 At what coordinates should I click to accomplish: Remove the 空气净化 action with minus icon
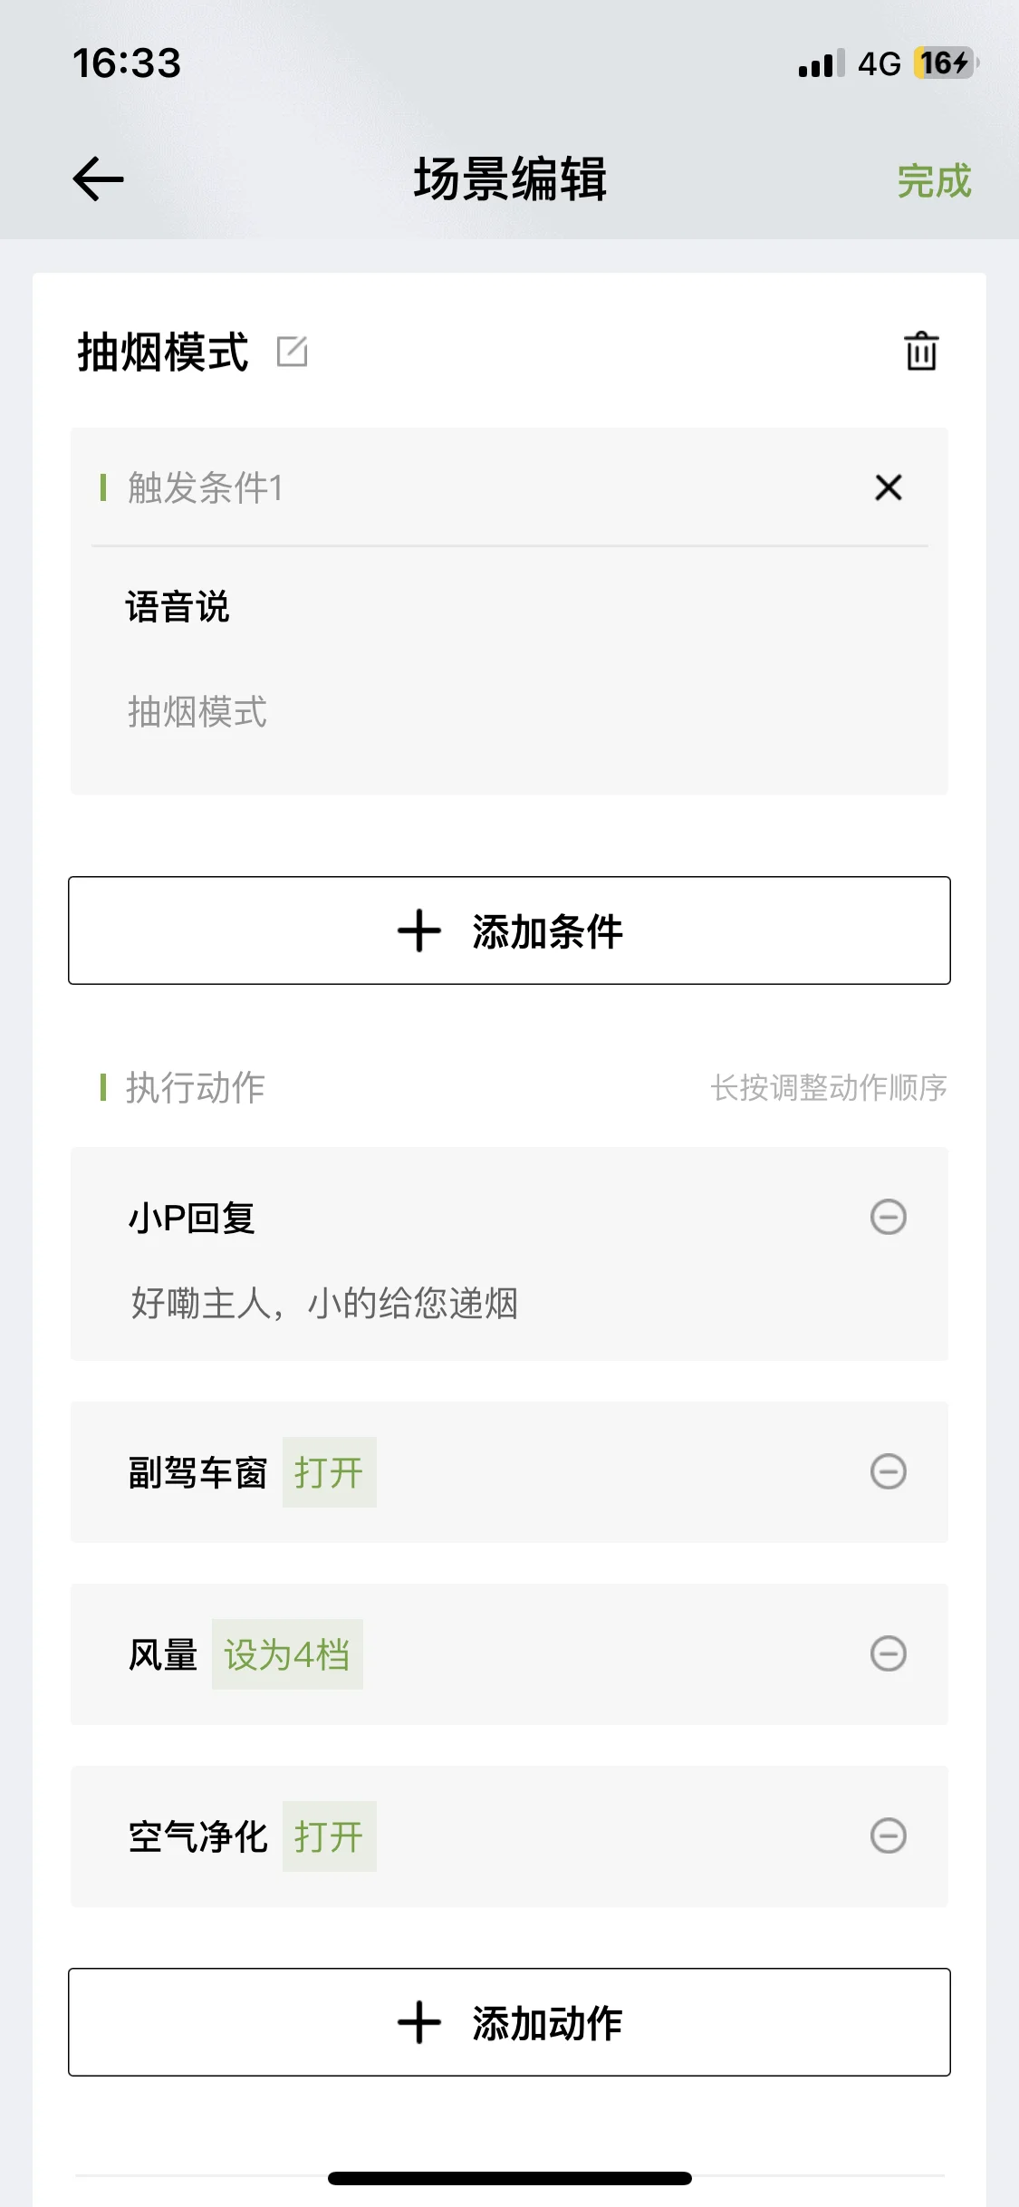click(x=889, y=1836)
